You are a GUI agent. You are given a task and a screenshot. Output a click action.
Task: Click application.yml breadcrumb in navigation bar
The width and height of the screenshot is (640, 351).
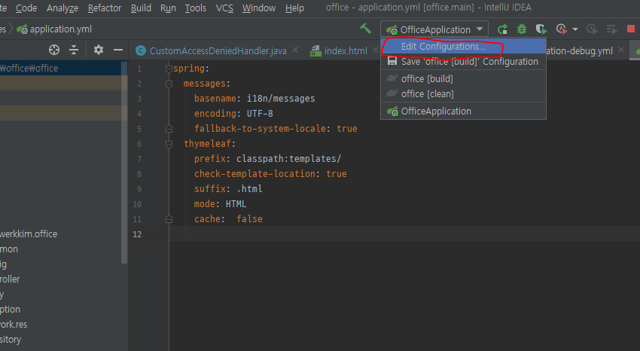[x=54, y=29]
